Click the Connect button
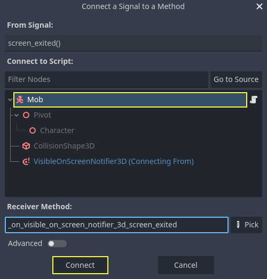267x279 pixels. click(x=80, y=265)
